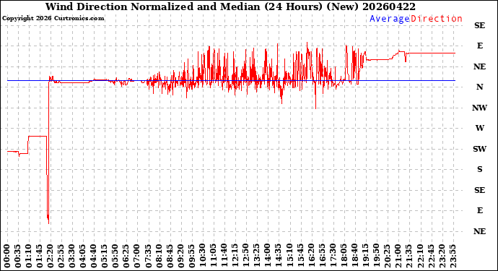Image resolution: width=498 pixels, height=271 pixels.
Task: Click the 21:00 time axis label
Action: click(x=398, y=256)
